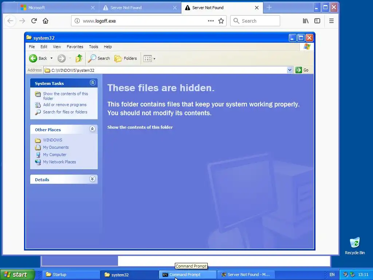Click the Go button

(x=302, y=70)
